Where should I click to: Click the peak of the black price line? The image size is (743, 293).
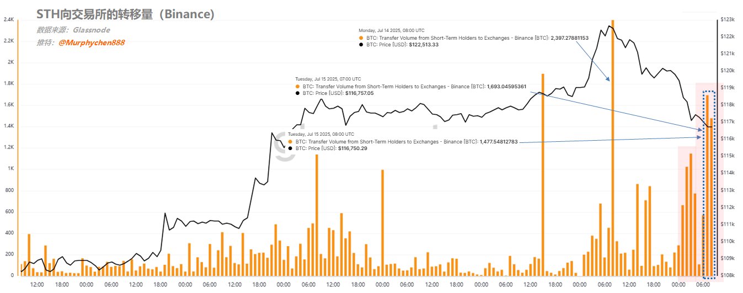tap(610, 25)
